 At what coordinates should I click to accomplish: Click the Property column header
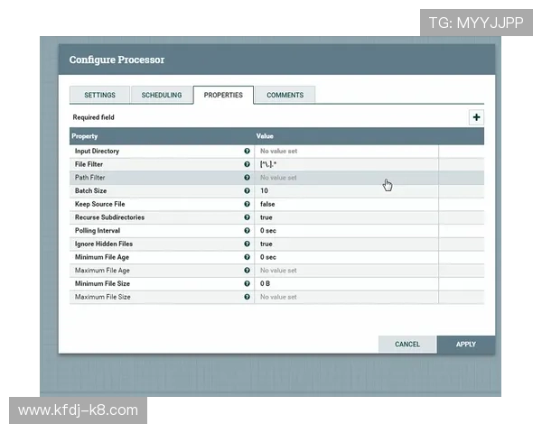click(85, 136)
